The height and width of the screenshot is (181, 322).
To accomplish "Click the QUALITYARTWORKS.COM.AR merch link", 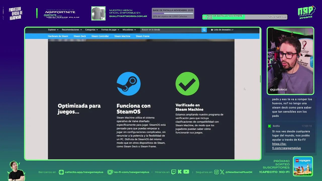I will 128,16.
